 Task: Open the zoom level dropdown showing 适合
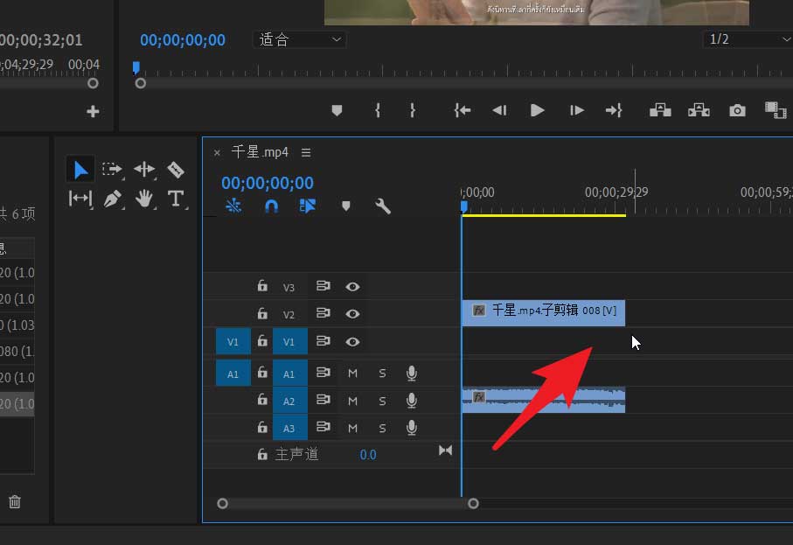coord(300,39)
